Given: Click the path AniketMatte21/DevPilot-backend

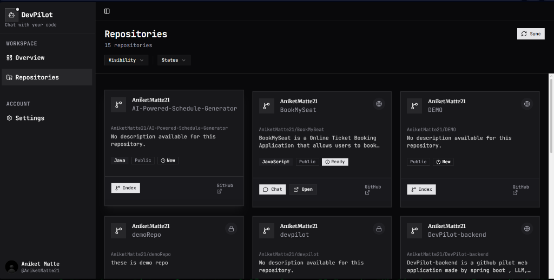Looking at the screenshot, I should click(x=447, y=254).
